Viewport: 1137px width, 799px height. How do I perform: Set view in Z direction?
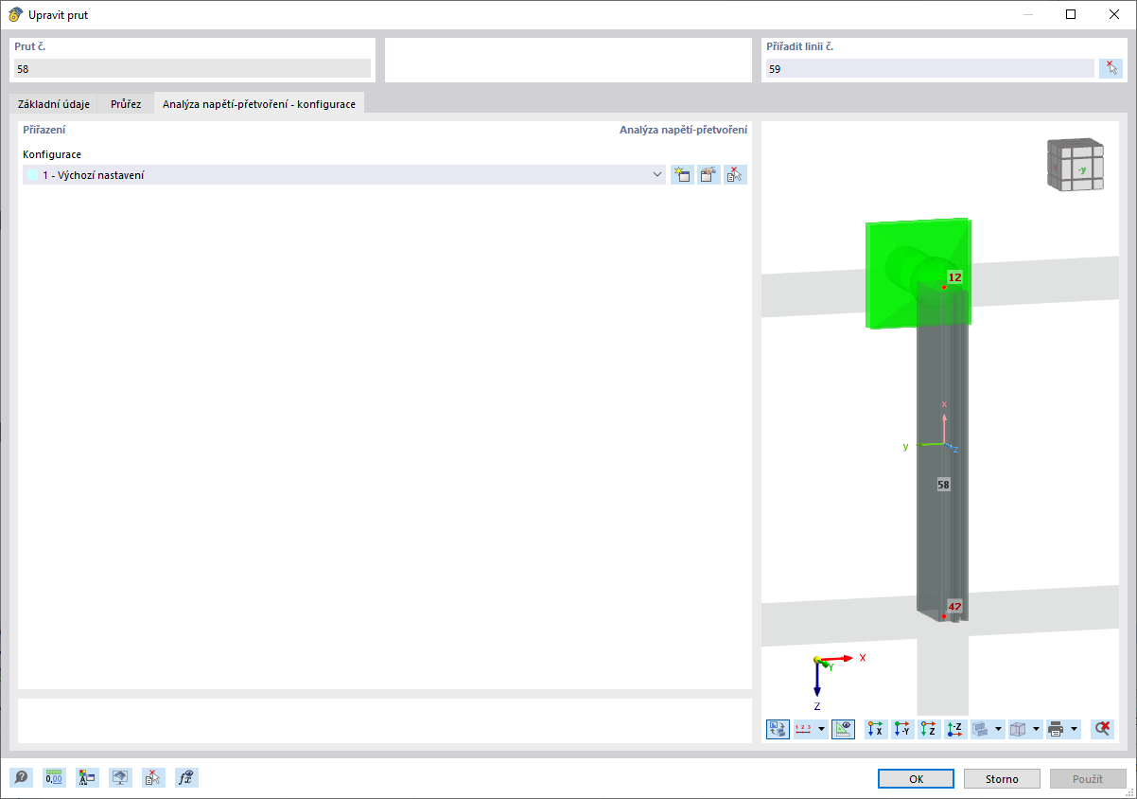coord(929,729)
